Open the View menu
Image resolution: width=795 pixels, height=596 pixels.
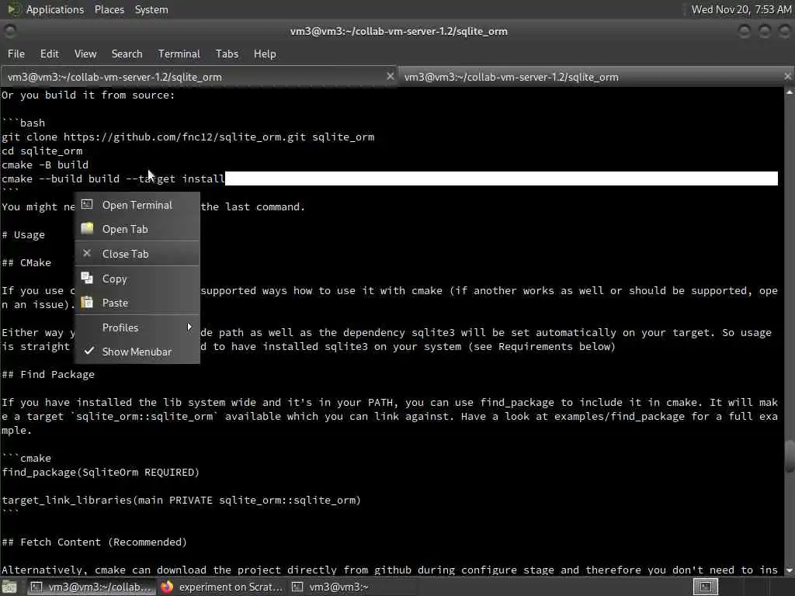(x=85, y=54)
